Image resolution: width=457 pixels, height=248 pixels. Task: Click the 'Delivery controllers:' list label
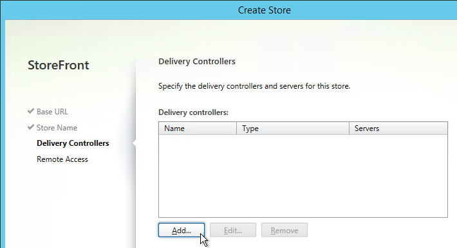point(193,112)
